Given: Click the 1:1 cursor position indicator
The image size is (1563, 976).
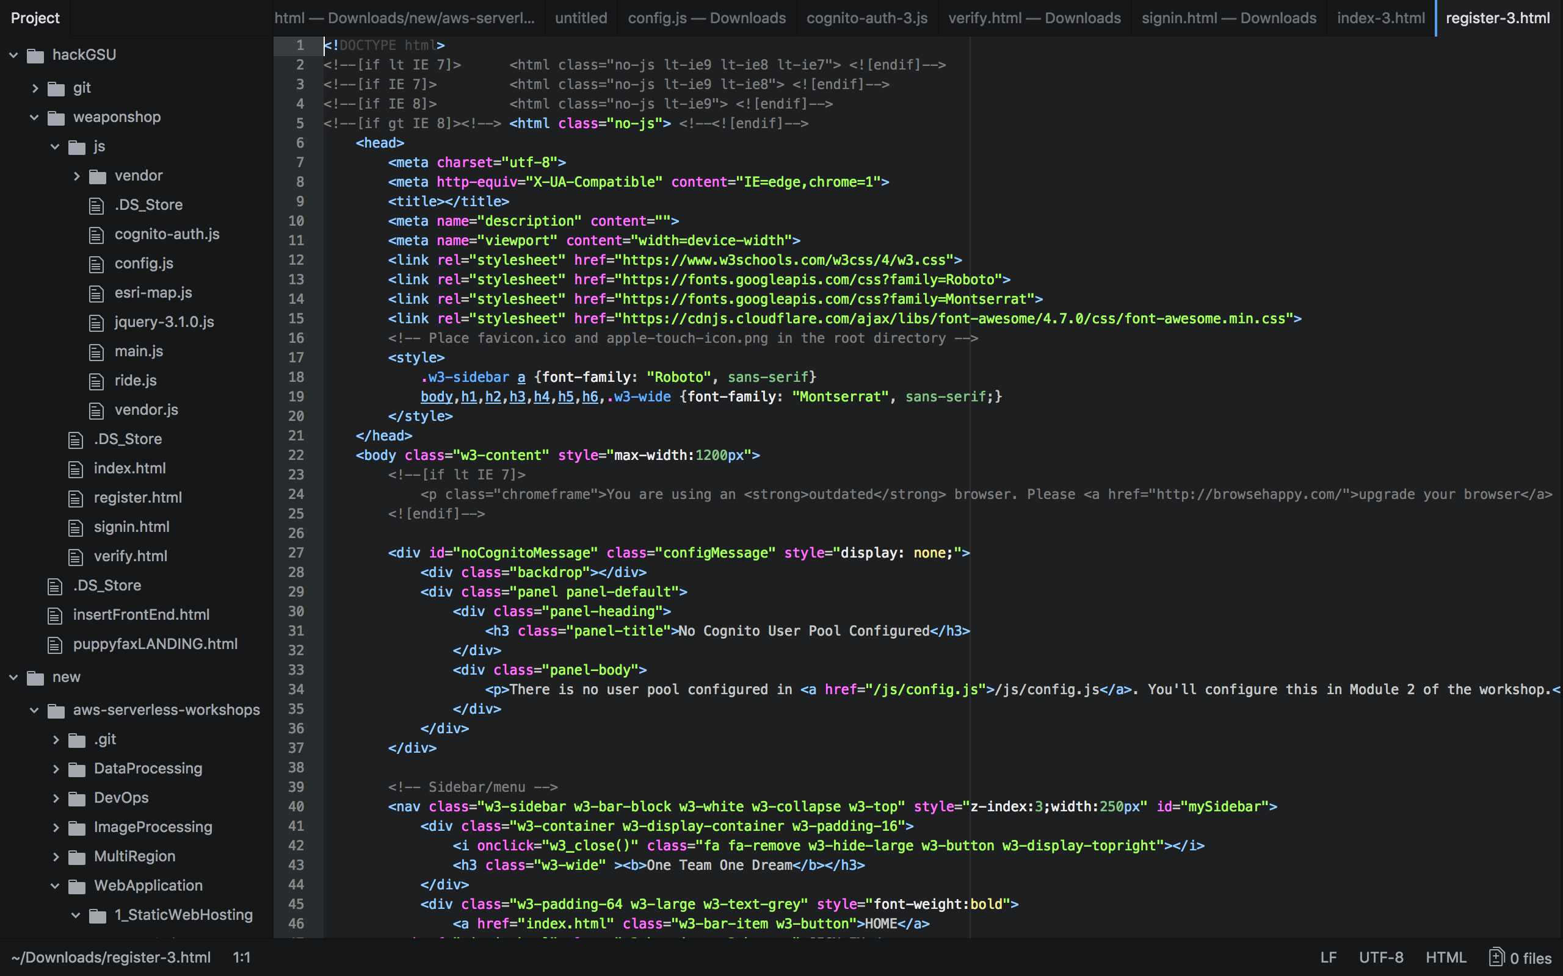Looking at the screenshot, I should (242, 957).
